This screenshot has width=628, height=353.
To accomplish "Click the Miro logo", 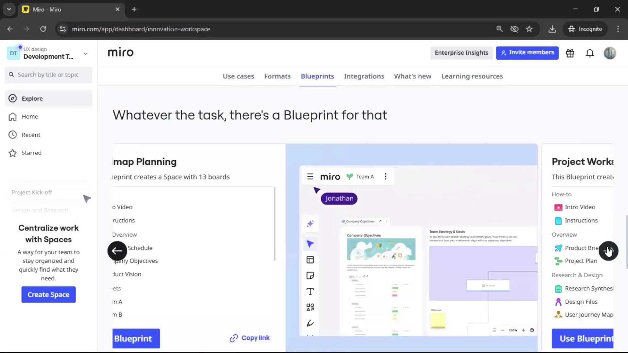I will [x=120, y=52].
